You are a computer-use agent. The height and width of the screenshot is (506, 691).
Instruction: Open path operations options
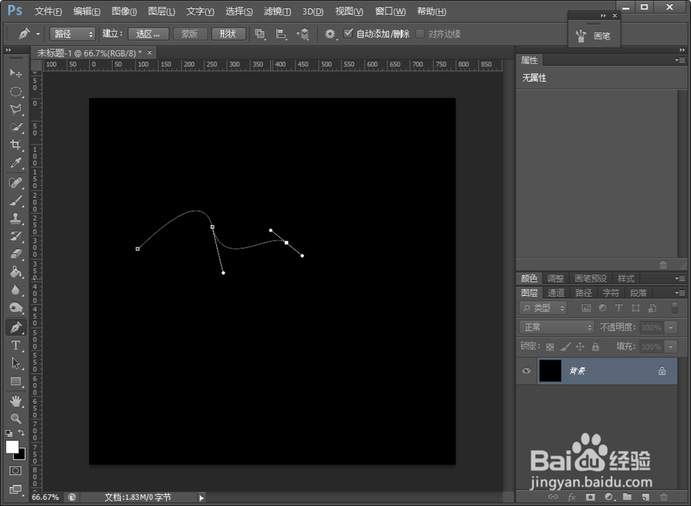[x=261, y=34]
